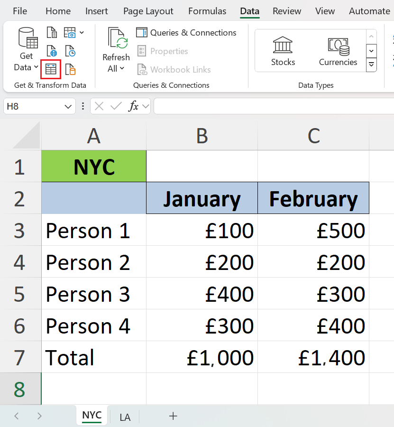Open the Queries & Connections pane
This screenshot has height=427, width=394.
[186, 33]
